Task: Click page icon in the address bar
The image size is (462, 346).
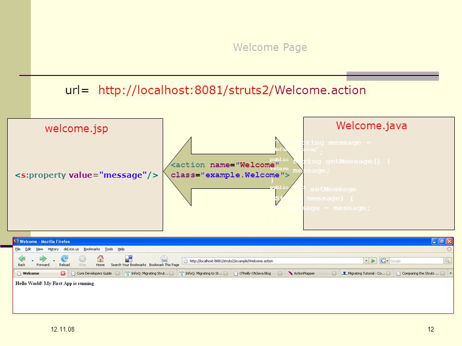Action: 186,261
